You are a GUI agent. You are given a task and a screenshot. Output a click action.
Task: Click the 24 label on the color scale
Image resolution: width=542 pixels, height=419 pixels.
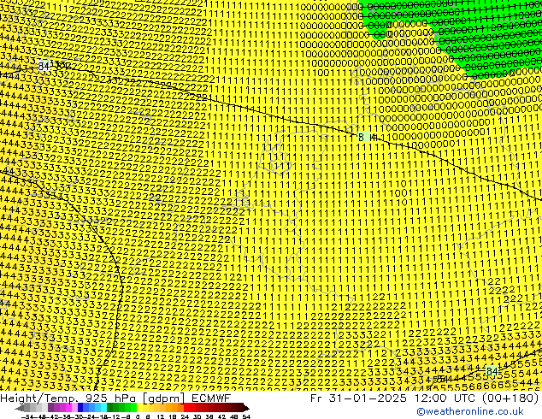(x=185, y=416)
